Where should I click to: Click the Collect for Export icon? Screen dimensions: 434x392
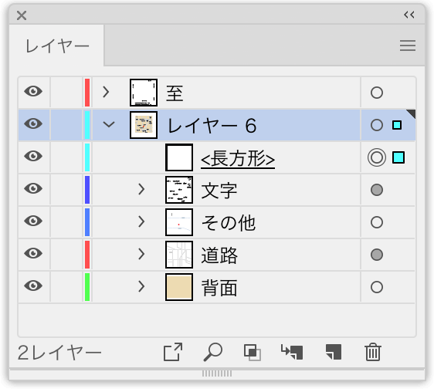(173, 352)
